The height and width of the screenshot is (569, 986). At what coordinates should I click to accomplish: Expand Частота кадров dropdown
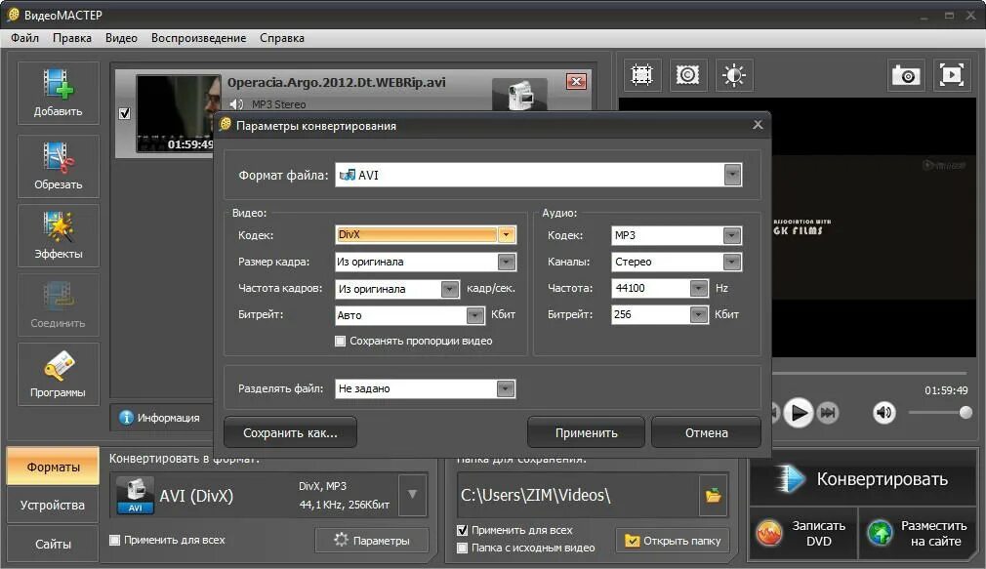pyautogui.click(x=450, y=289)
